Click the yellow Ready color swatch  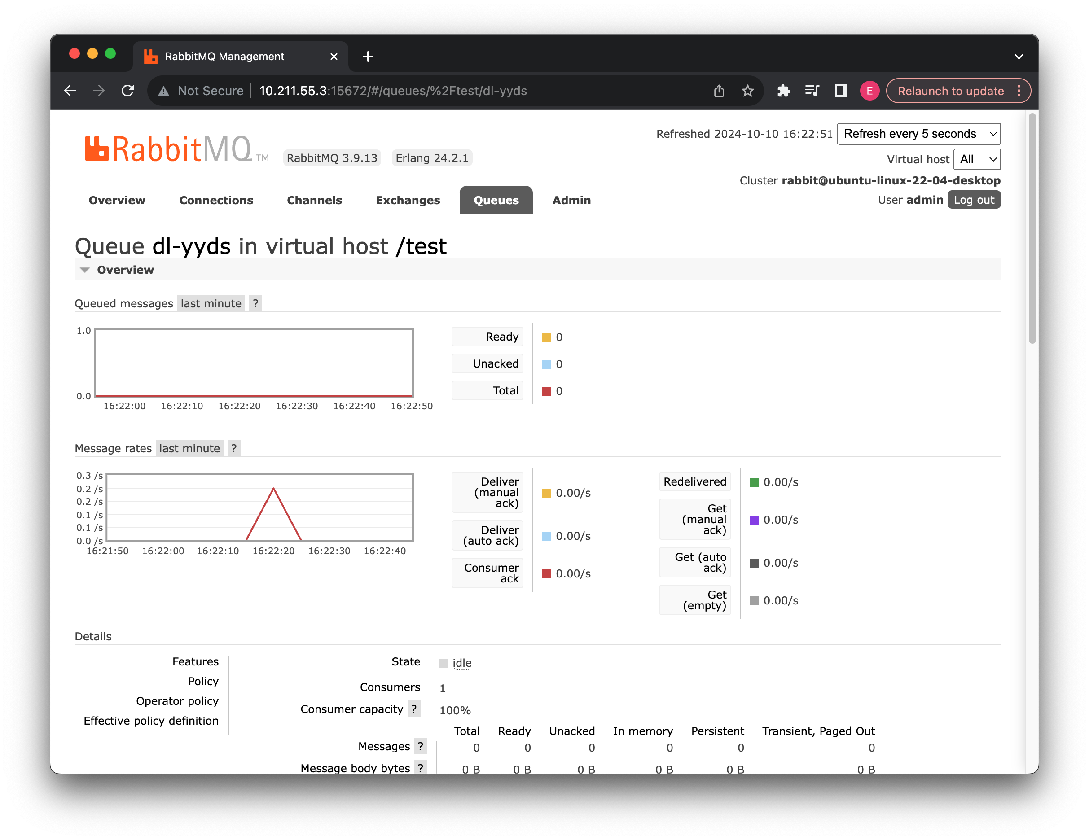pyautogui.click(x=546, y=337)
